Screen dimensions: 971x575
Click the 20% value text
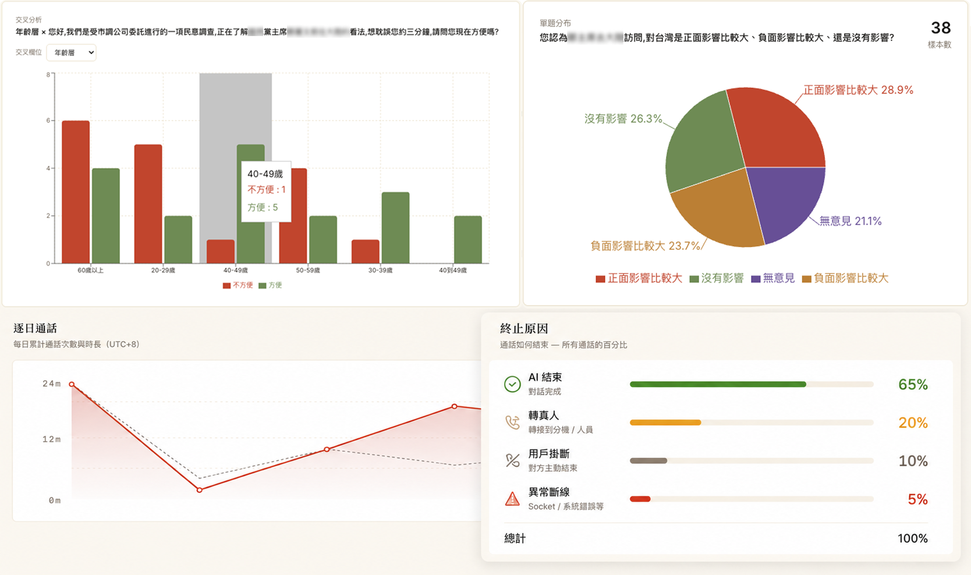coord(913,423)
